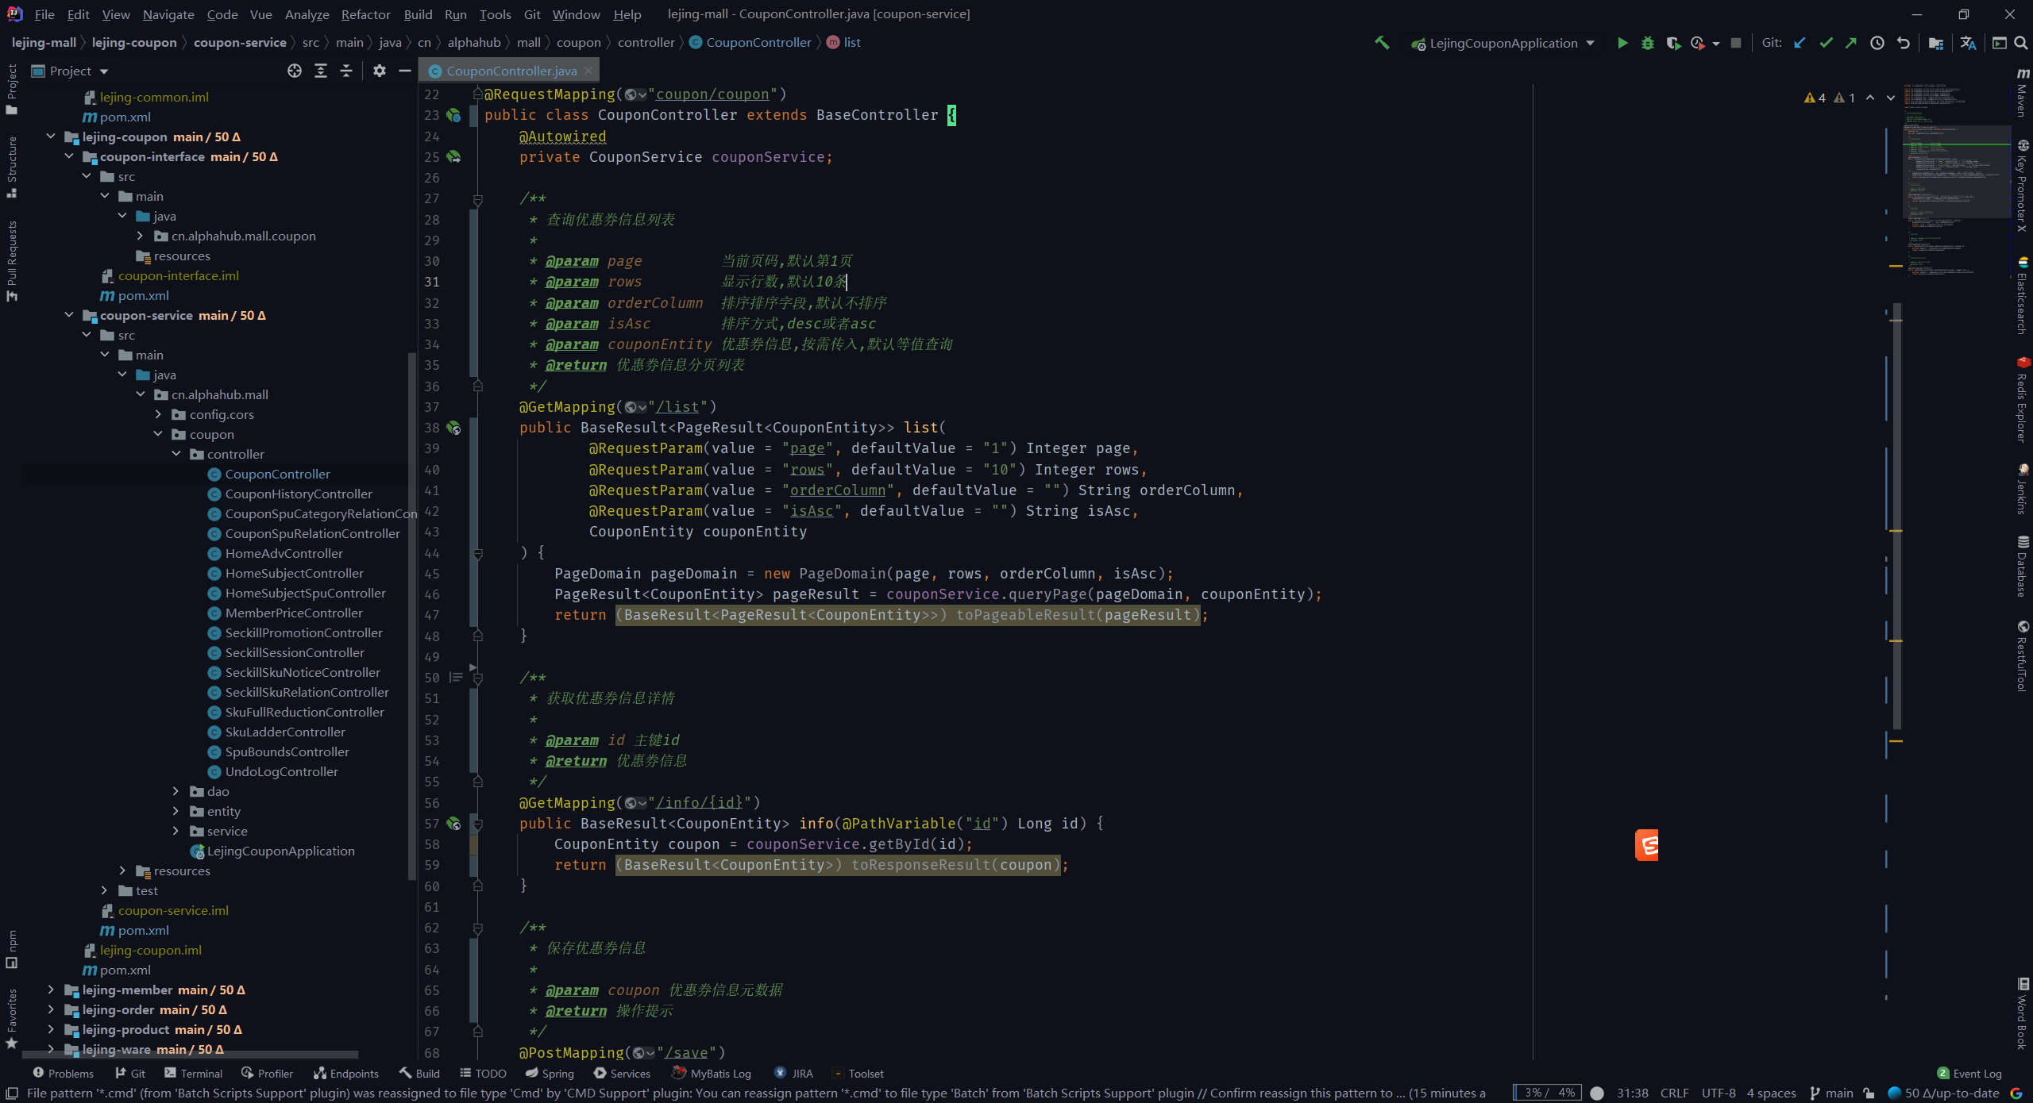Run with coverage using the shield icon

click(1673, 43)
